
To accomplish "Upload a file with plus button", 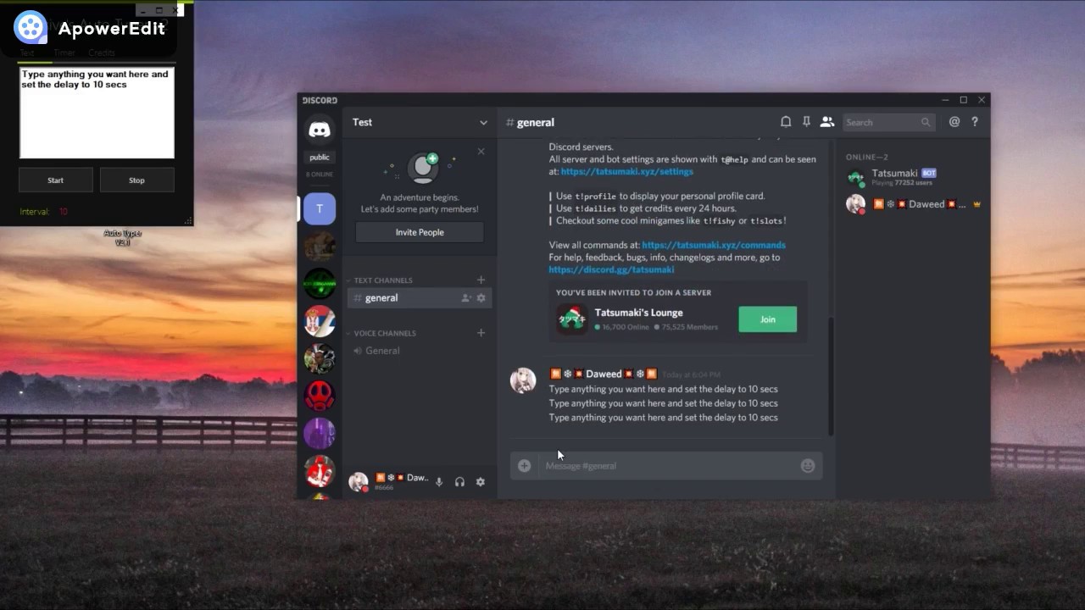I will (x=525, y=465).
